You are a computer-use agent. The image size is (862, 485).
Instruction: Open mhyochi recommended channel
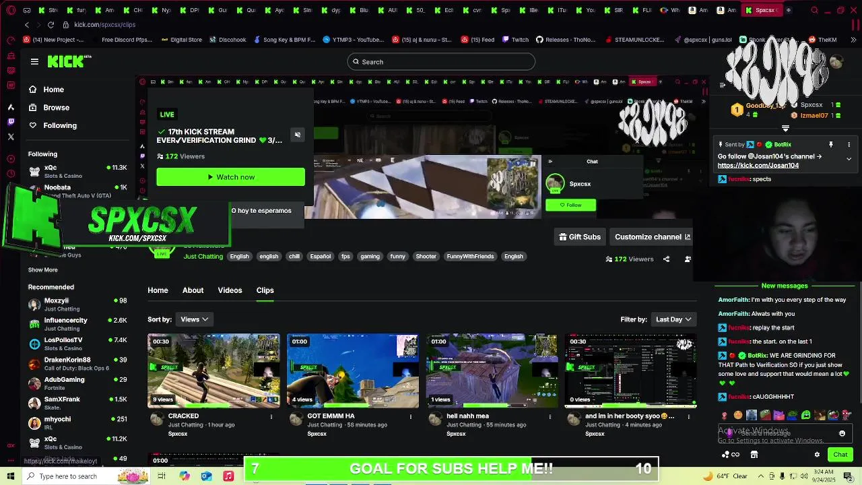pos(77,422)
